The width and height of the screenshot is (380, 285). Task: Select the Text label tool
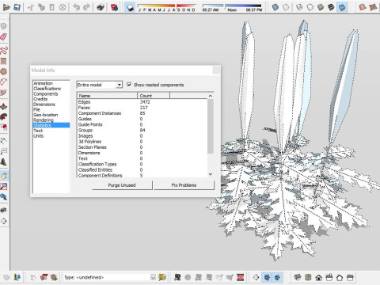[4, 151]
